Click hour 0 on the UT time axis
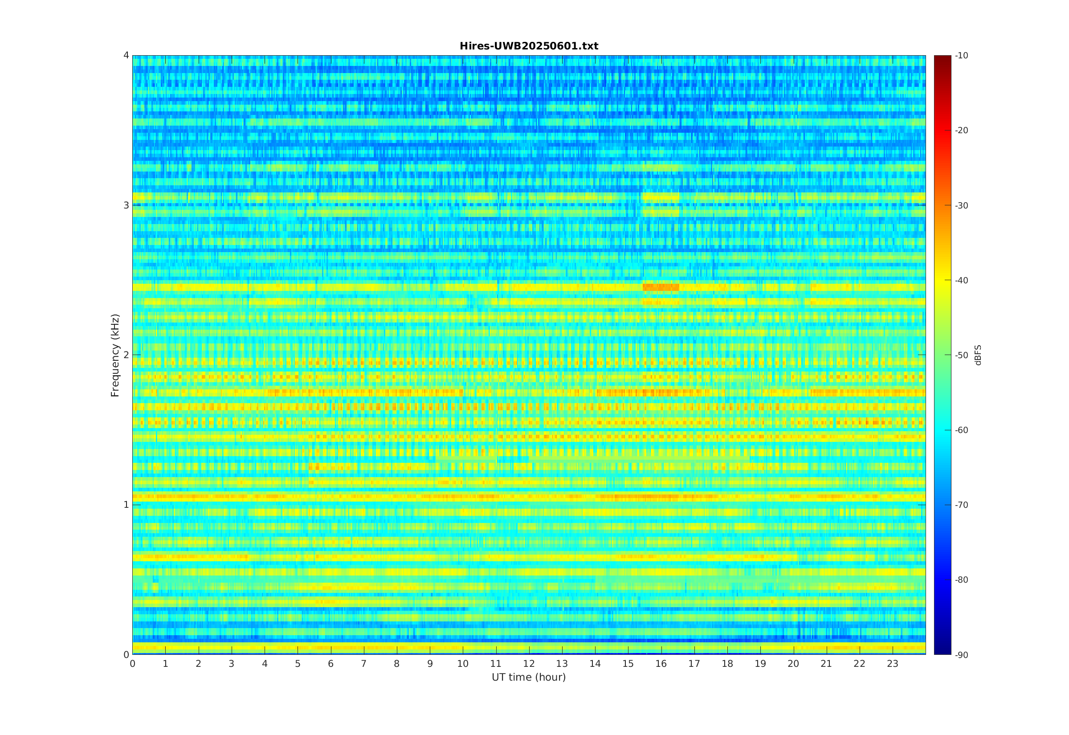 133,664
